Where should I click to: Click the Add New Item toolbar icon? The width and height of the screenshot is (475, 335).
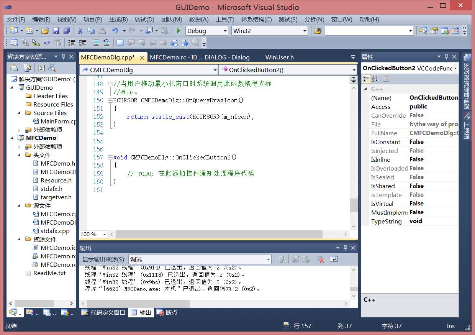29,31
